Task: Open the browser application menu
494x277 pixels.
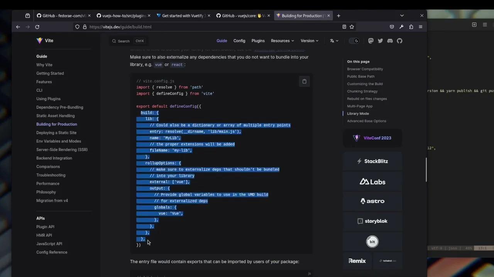Action: tap(420, 27)
